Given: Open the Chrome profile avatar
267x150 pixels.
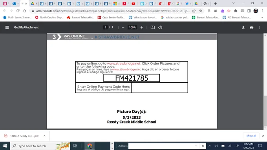Looking at the screenshot, I should [256, 11].
